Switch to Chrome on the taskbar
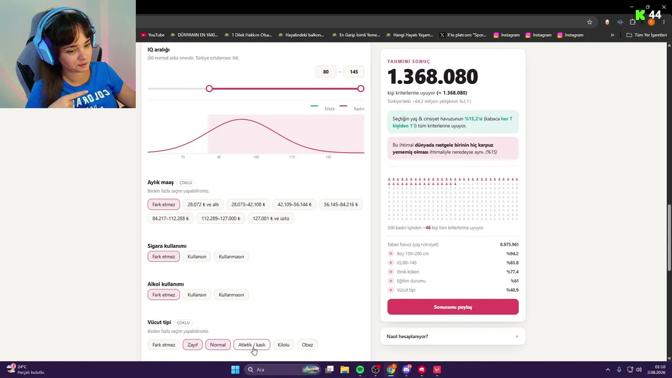672x378 pixels. click(391, 370)
